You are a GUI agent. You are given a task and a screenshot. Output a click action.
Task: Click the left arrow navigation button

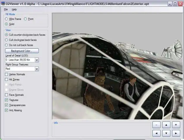157,133
